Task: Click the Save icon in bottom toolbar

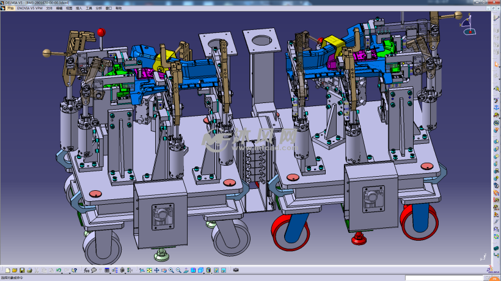Action: [x=22, y=270]
